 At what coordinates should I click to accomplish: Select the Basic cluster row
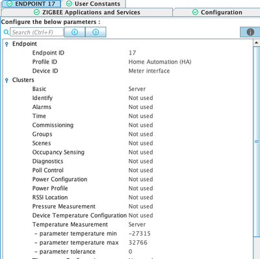click(x=39, y=89)
